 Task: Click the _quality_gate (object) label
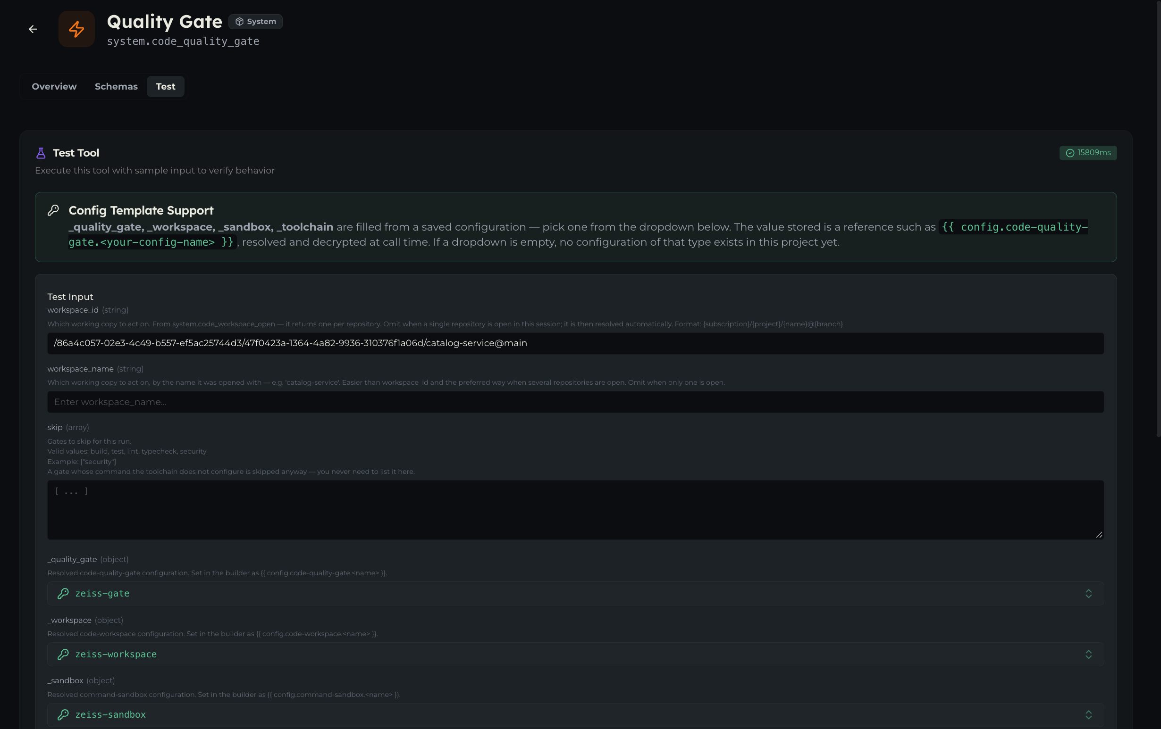pos(88,559)
